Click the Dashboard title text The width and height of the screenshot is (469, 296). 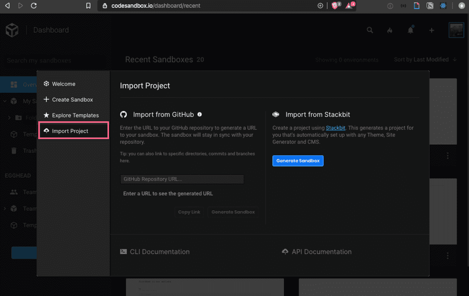[51, 30]
